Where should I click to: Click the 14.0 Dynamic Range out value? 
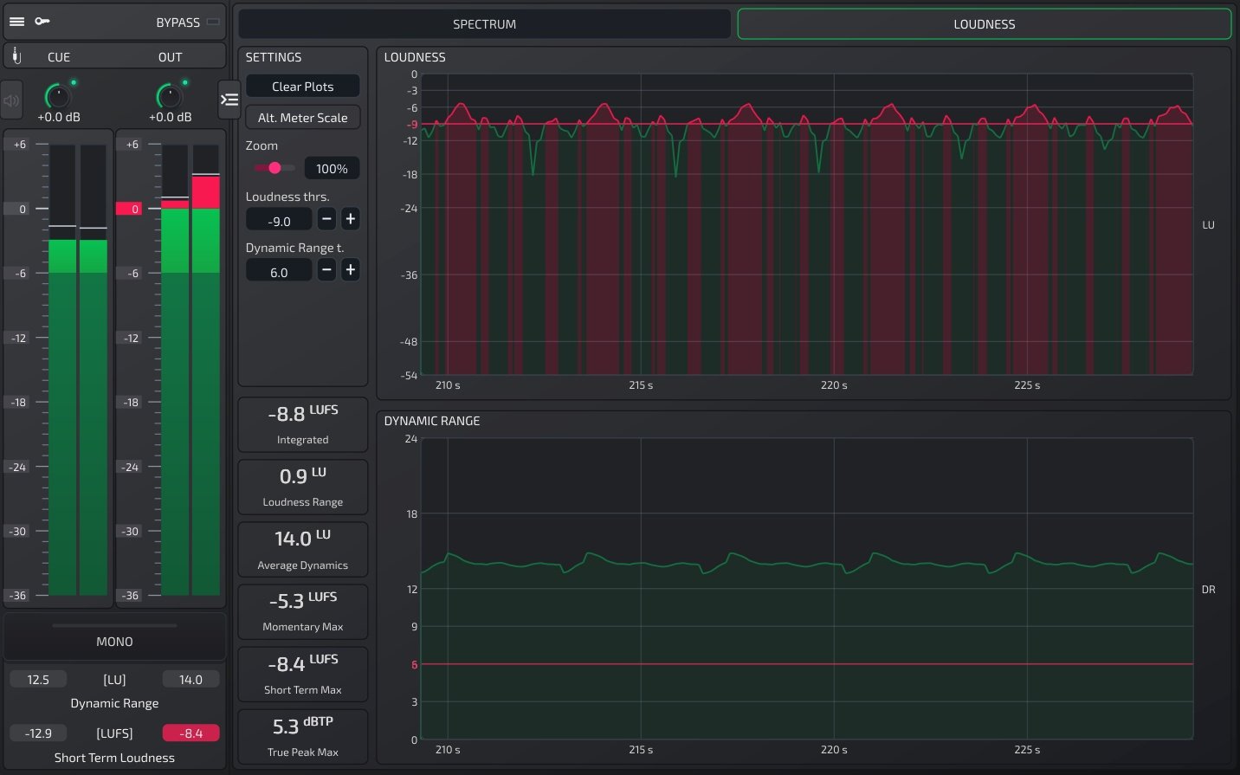(x=191, y=680)
